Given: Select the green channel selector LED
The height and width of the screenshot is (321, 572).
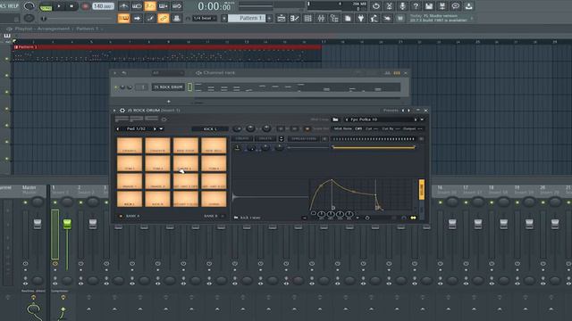Looking at the screenshot, I should point(189,87).
